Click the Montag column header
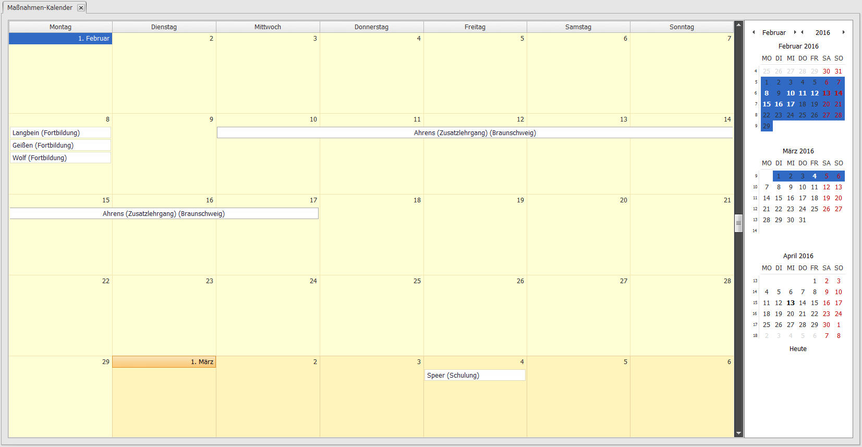The image size is (862, 447). pos(60,27)
